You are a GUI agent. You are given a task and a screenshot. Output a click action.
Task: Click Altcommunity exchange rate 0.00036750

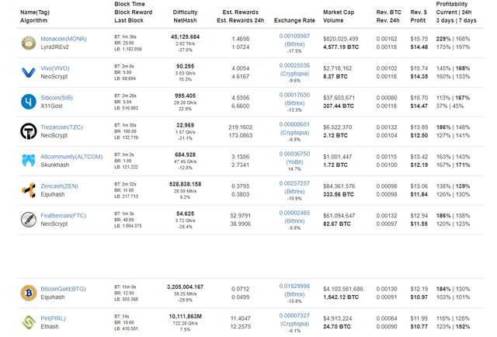pos(294,154)
